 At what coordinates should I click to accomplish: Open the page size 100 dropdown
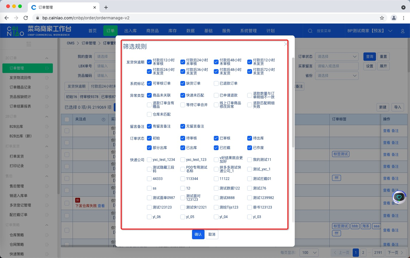coord(309,252)
